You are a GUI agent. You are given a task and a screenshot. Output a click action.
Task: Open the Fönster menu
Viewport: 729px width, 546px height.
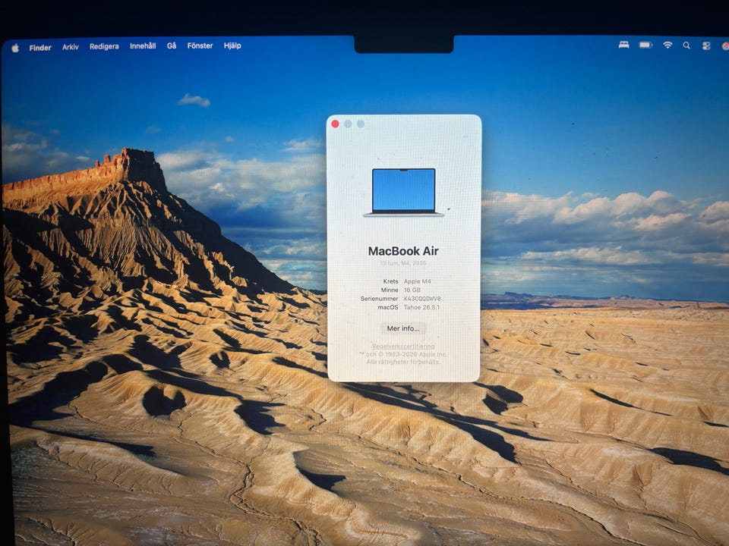[200, 45]
